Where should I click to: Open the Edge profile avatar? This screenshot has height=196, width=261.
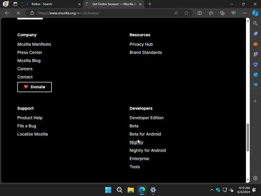(6, 4)
